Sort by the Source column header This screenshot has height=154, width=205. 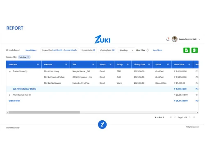(102, 64)
